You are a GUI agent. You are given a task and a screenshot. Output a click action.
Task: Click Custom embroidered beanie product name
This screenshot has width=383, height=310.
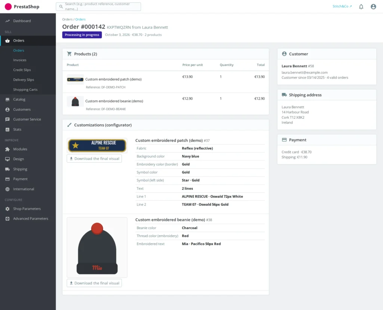coord(114,101)
